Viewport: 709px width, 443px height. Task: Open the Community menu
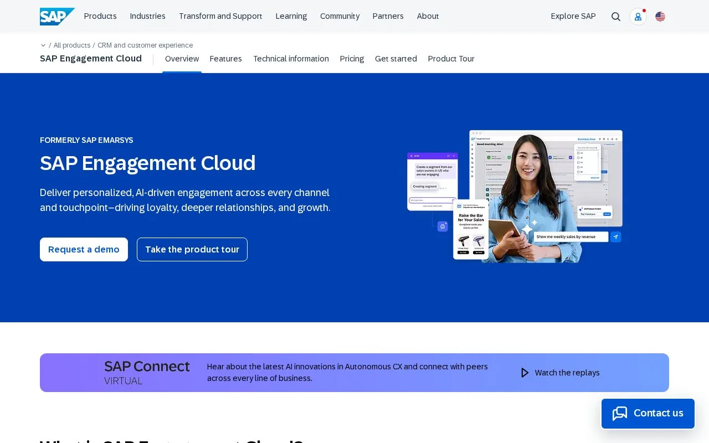[340, 16]
